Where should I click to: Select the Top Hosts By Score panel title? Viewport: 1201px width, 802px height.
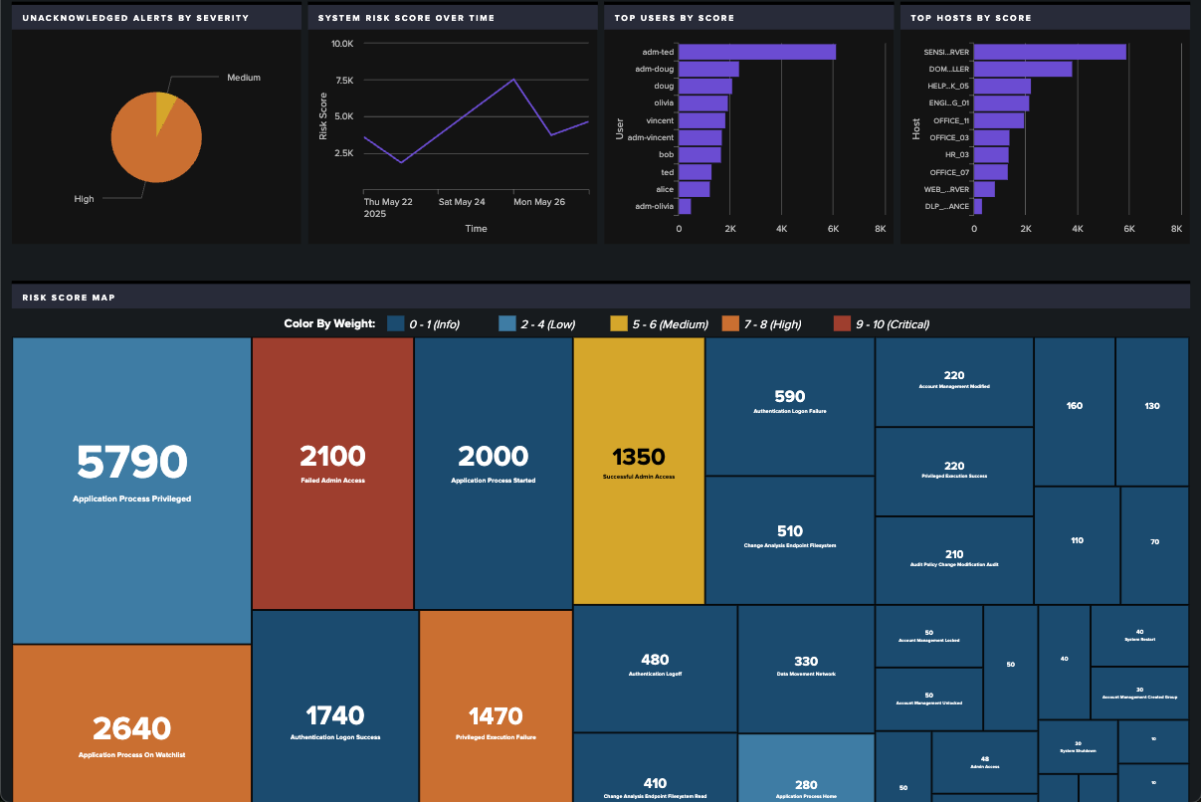pos(970,18)
